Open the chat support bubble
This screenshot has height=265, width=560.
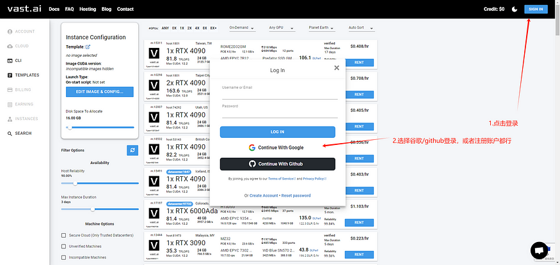point(540,250)
